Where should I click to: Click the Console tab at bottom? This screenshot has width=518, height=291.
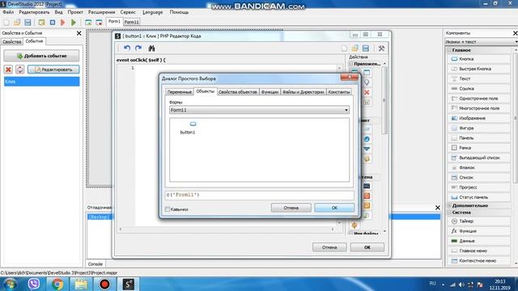(x=96, y=264)
